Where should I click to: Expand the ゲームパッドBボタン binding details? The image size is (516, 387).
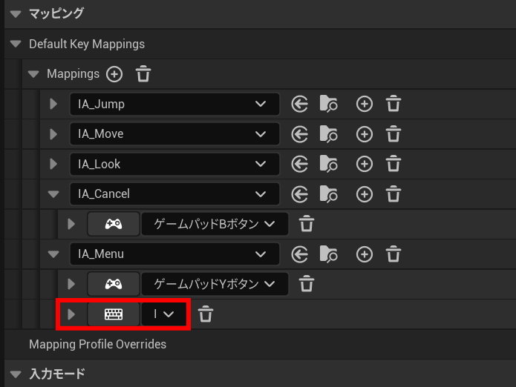71,224
